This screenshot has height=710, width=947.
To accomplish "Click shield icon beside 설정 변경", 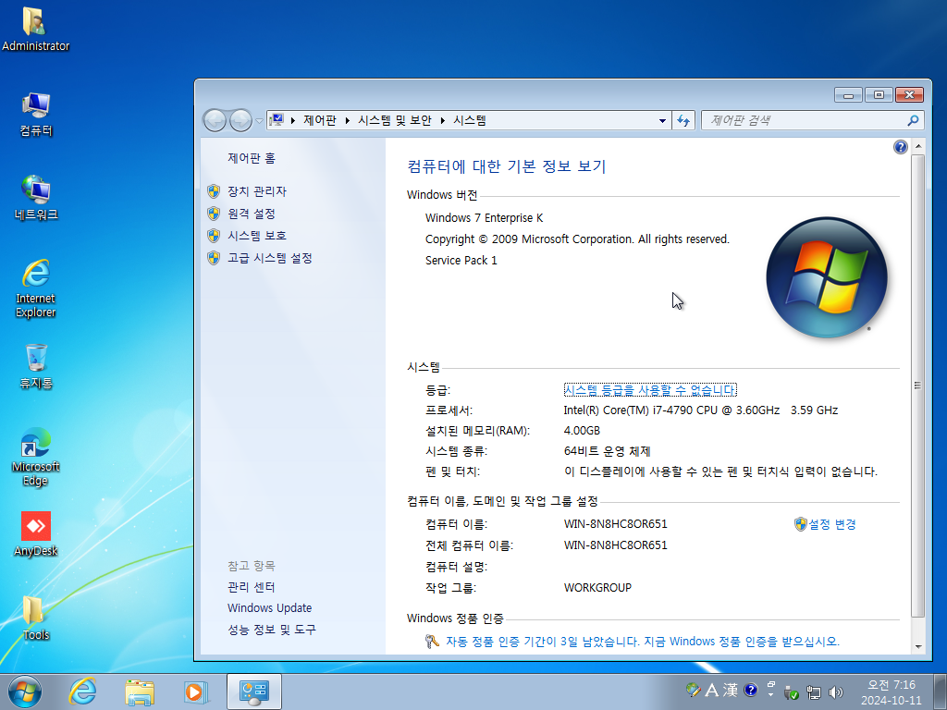I will point(801,524).
